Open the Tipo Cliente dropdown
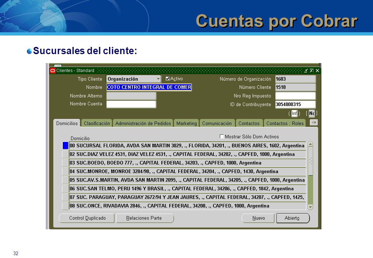The width and height of the screenshot is (373, 258). 158,79
